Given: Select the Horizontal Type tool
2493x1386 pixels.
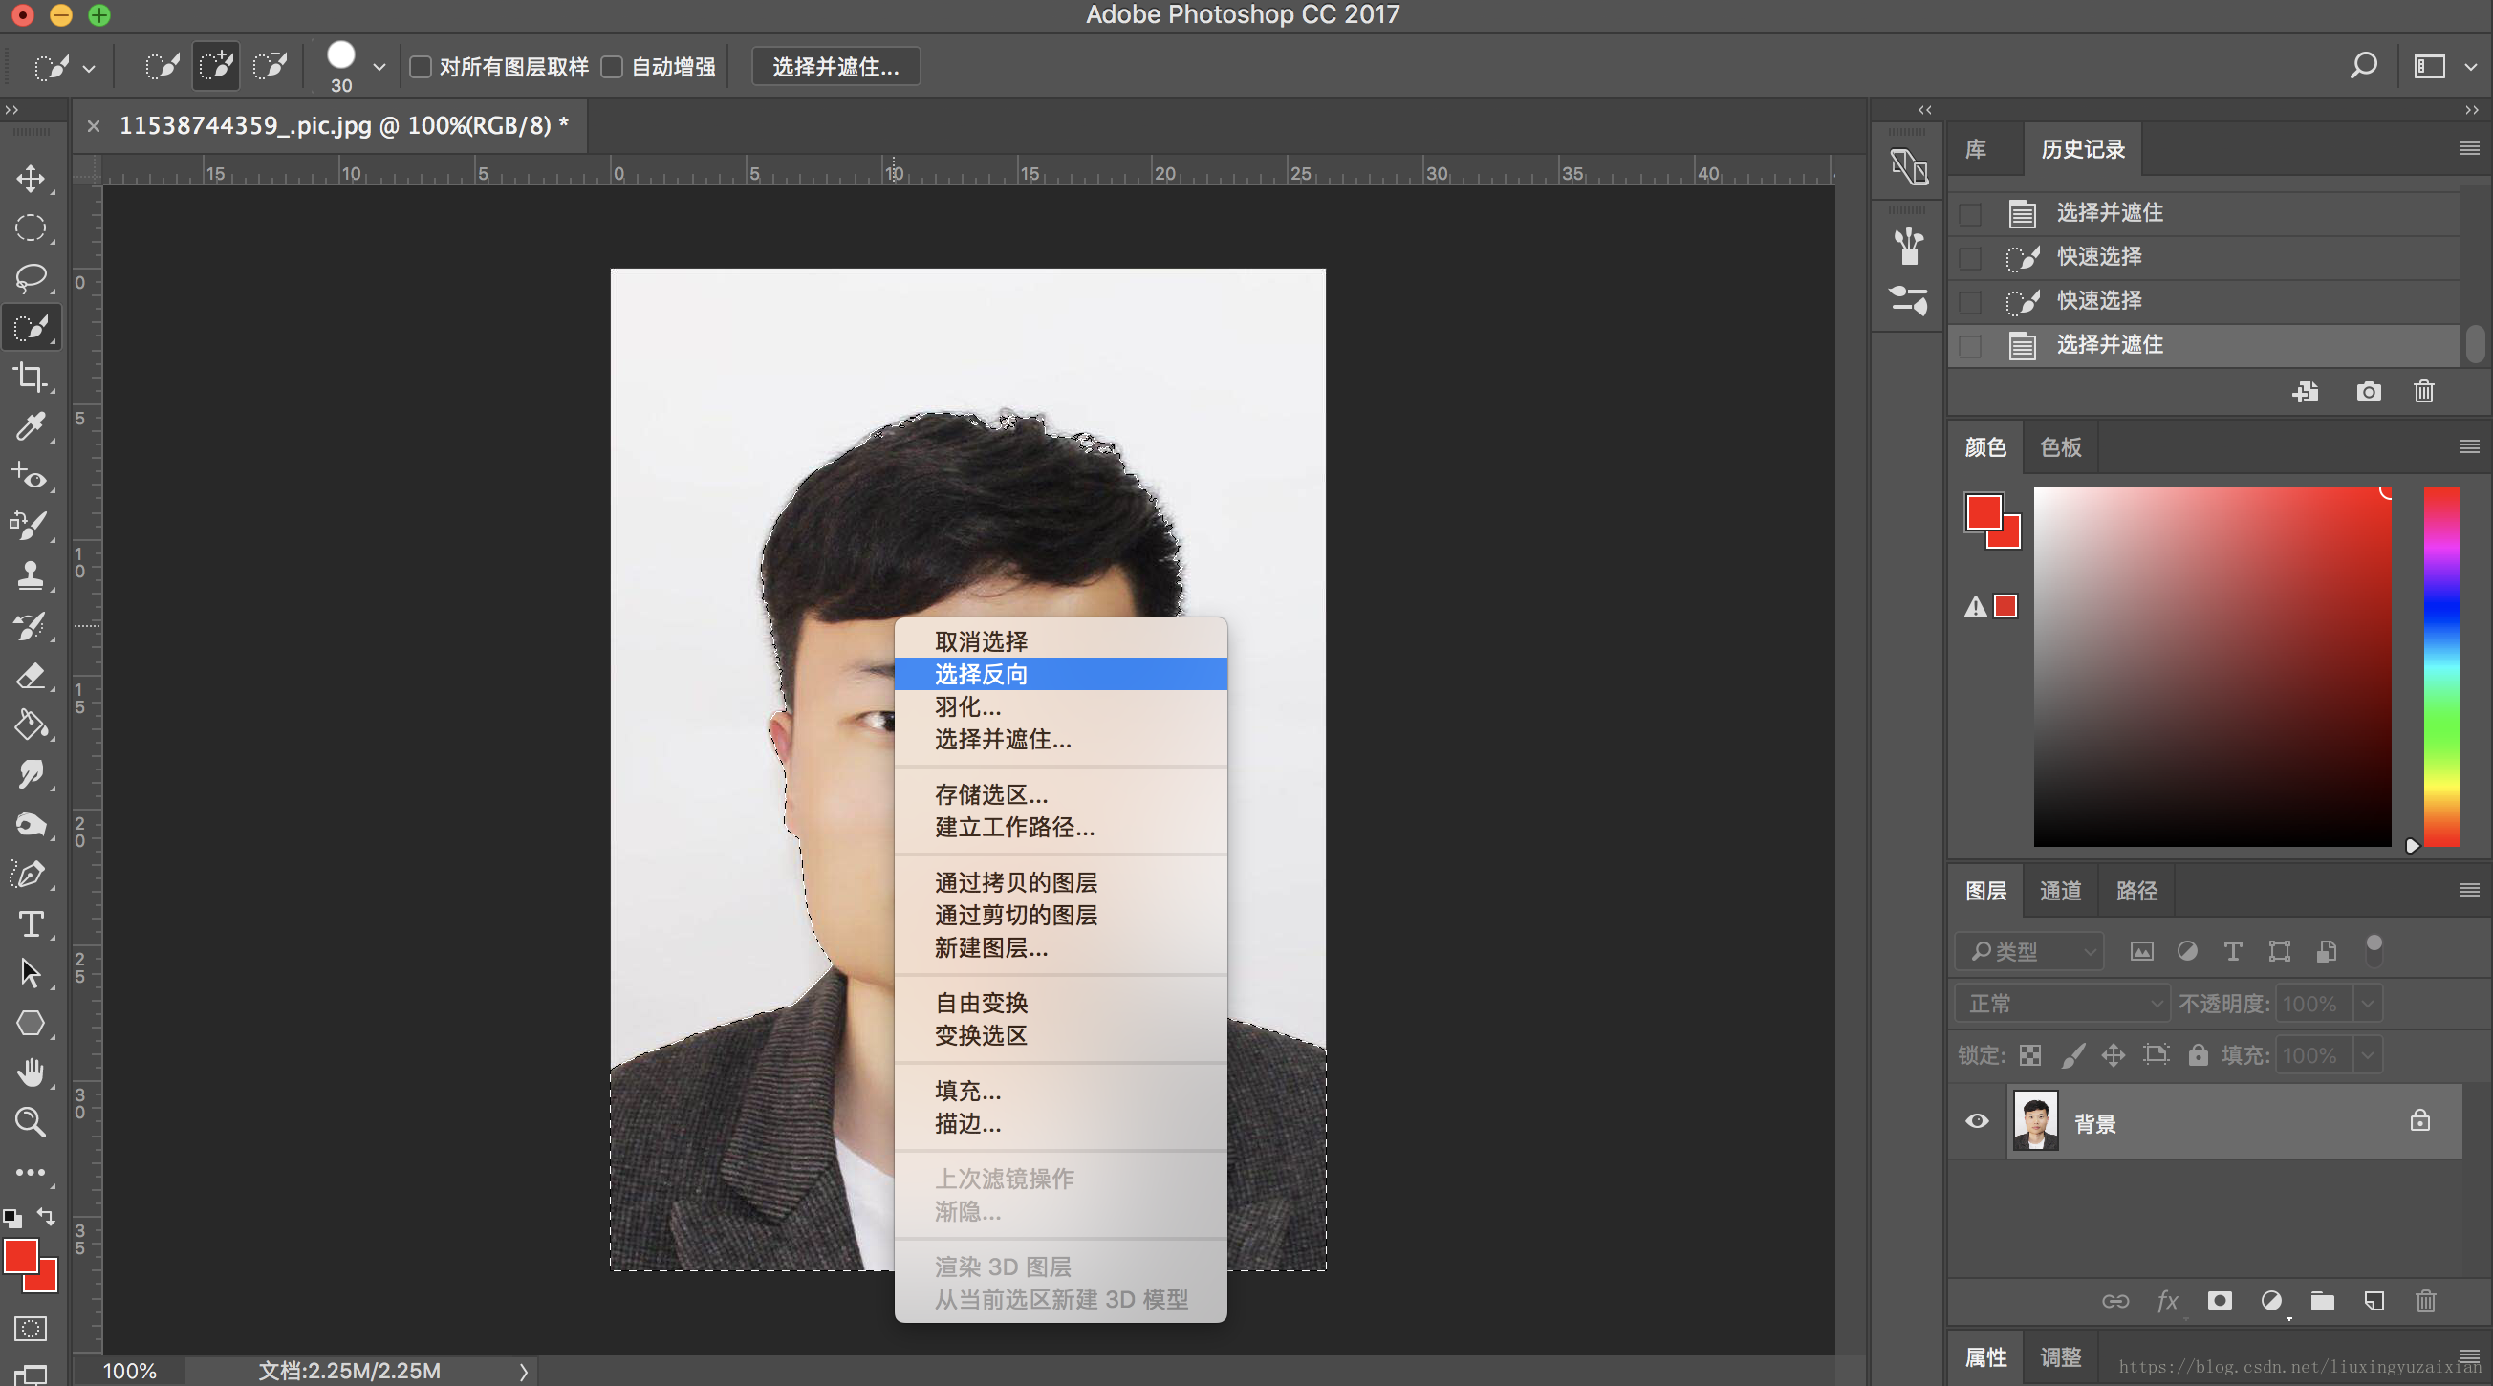Looking at the screenshot, I should click(x=30, y=923).
